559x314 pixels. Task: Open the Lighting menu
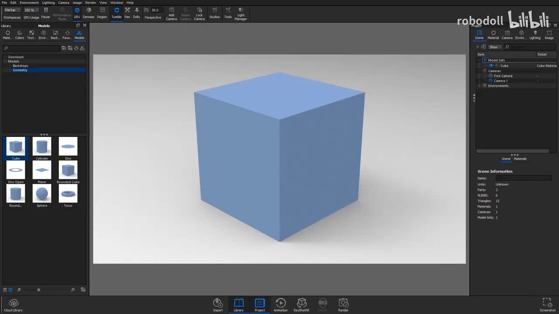point(48,3)
